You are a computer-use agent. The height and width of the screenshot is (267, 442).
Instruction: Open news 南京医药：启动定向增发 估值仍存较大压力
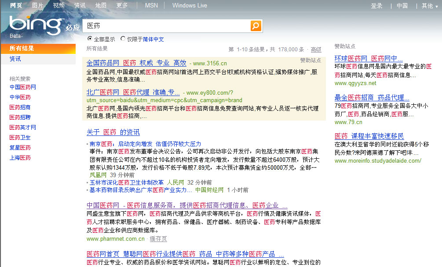[146, 144]
